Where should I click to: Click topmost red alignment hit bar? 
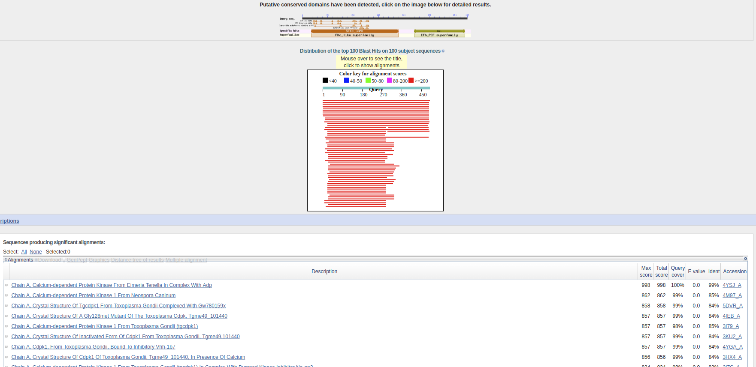click(376, 101)
